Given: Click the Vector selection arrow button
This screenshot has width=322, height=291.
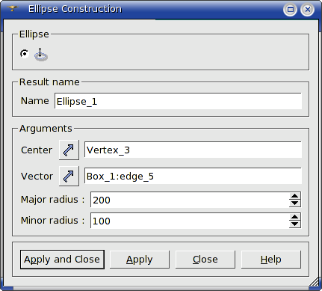Looking at the screenshot, I should click(x=69, y=176).
